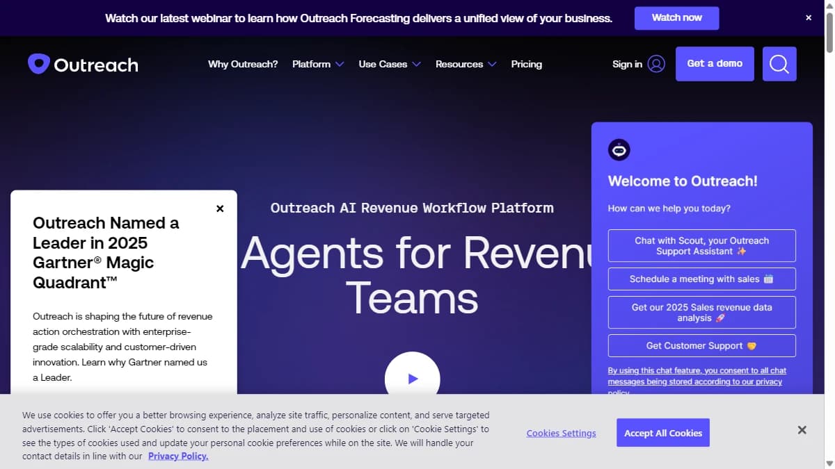Open the Pricing page
This screenshot has width=835, height=469.
coord(526,64)
